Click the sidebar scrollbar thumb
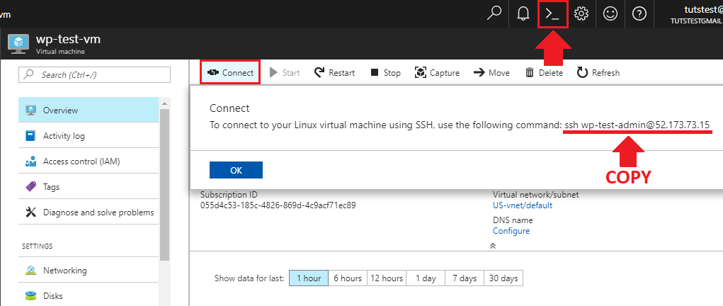 [x=164, y=185]
